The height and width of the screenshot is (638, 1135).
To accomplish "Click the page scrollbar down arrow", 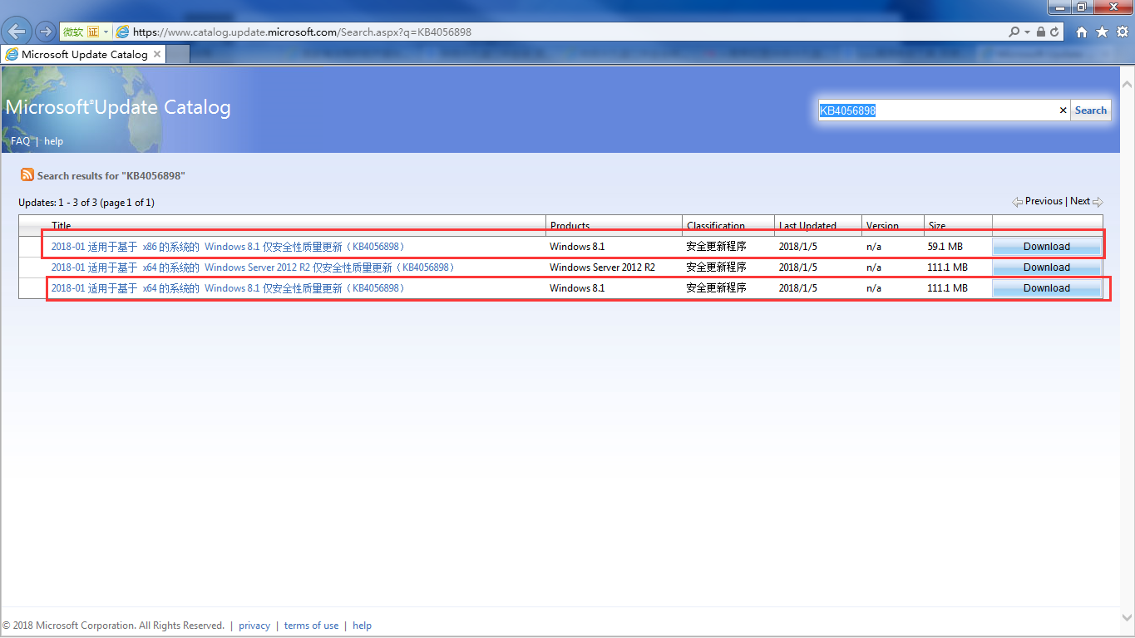I will [1128, 617].
